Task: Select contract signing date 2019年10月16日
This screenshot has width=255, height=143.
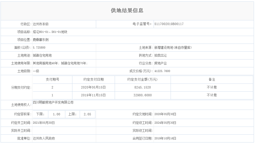Action: click(165, 139)
